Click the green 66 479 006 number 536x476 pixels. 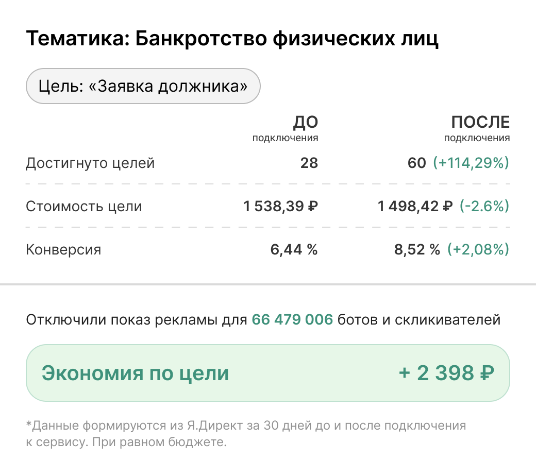(292, 319)
